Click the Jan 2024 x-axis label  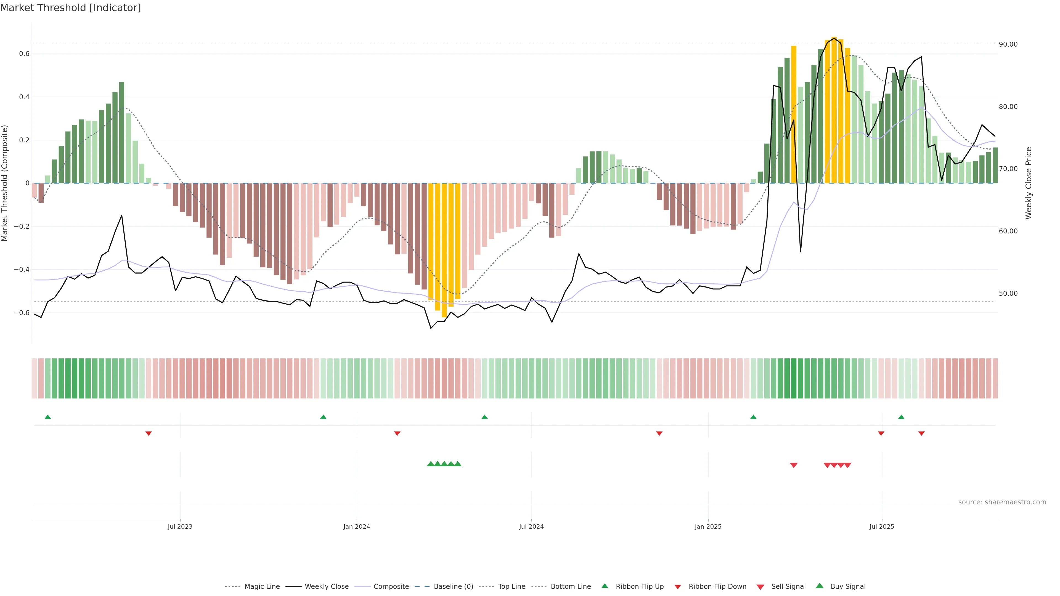click(x=357, y=526)
